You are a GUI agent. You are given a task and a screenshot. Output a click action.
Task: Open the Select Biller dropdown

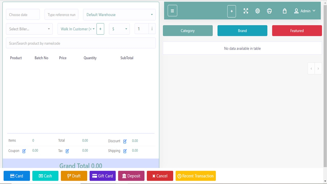click(x=29, y=29)
